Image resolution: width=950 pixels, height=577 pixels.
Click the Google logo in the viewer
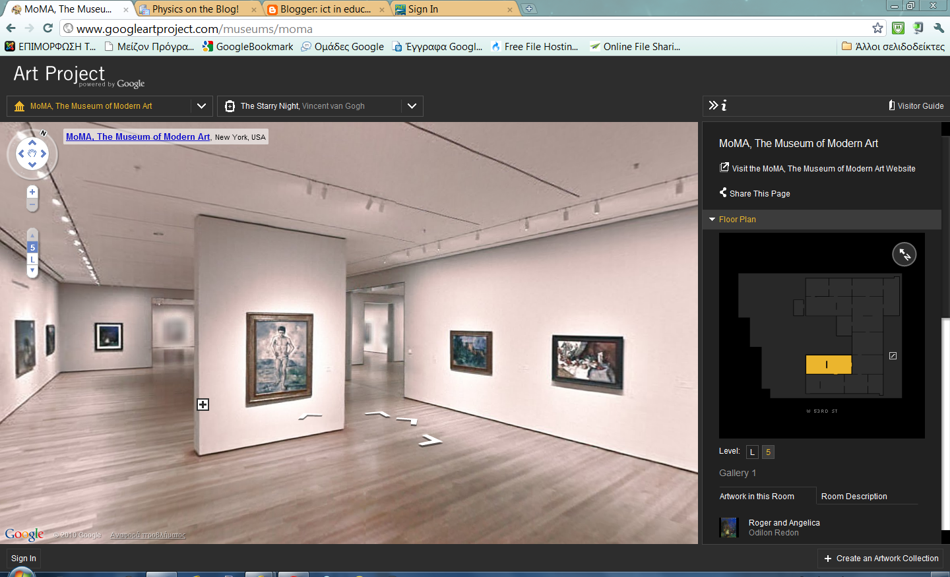(24, 534)
